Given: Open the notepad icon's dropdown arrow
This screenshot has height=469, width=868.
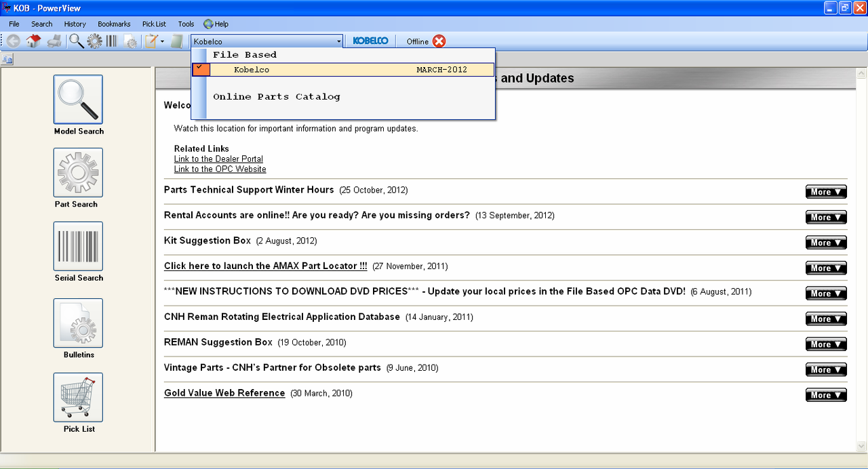Looking at the screenshot, I should (x=162, y=42).
